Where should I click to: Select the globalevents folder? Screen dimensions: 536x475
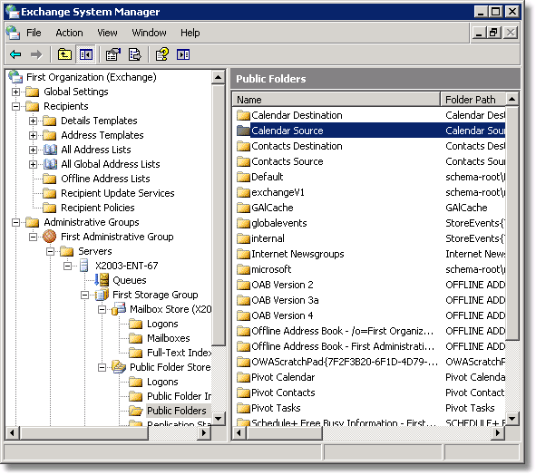coord(278,223)
